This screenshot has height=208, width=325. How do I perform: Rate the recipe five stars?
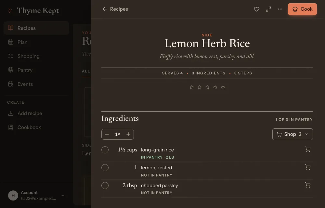[223, 87]
